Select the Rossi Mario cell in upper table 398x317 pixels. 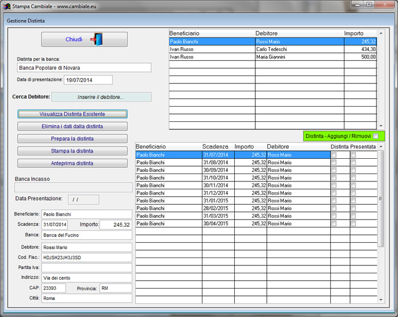coord(300,41)
